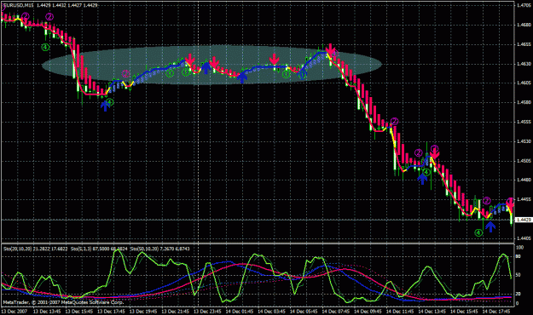Click the 13 Dec 19:45 time label
The image size is (533, 315).
pos(143,312)
